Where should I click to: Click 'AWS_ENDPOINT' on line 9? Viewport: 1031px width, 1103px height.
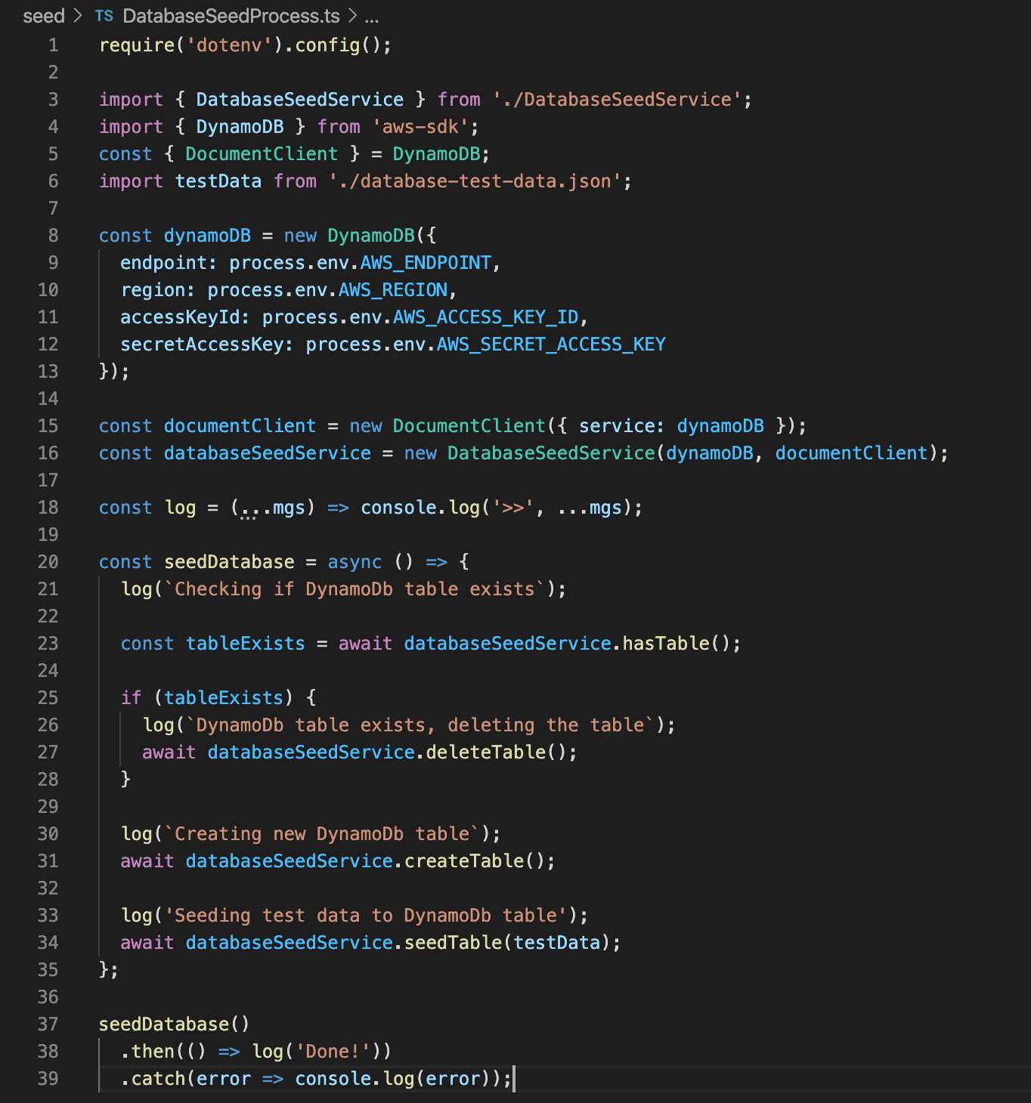click(x=426, y=263)
